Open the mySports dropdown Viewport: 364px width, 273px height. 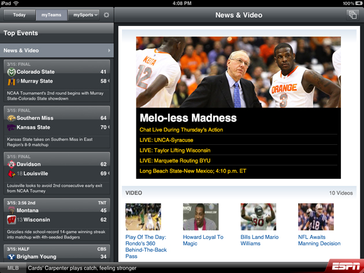click(x=84, y=15)
